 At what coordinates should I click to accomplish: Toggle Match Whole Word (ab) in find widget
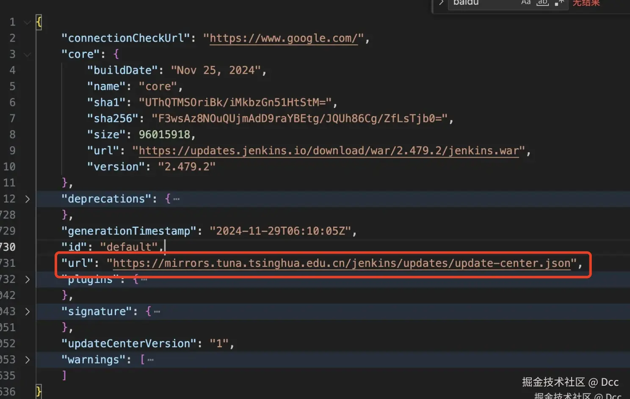(542, 3)
